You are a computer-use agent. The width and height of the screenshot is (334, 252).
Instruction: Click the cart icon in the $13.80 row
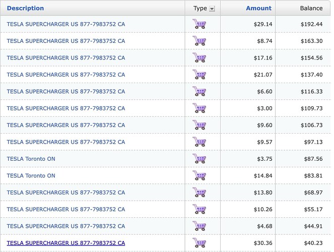click(x=199, y=192)
